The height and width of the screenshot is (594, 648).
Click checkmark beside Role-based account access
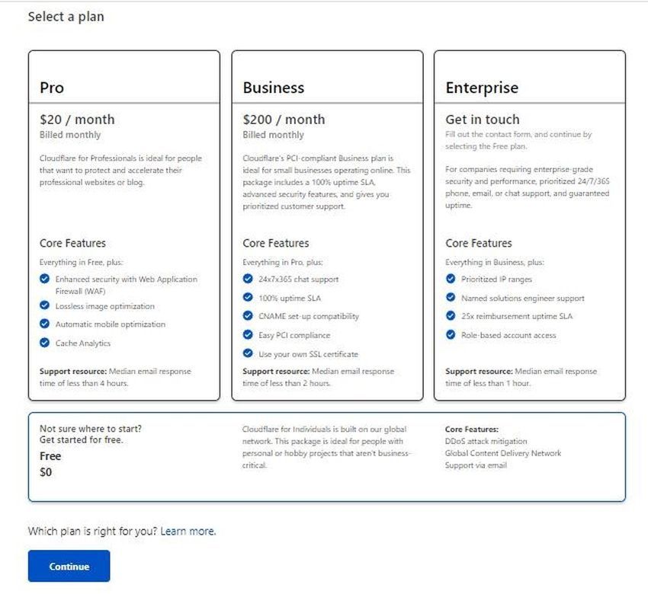(451, 334)
